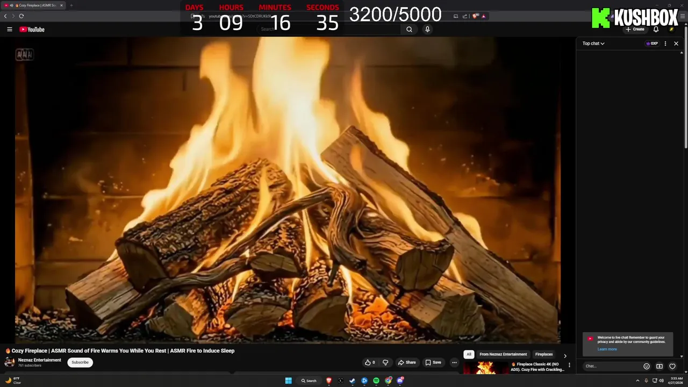Open the Brave Shields icon

476,16
